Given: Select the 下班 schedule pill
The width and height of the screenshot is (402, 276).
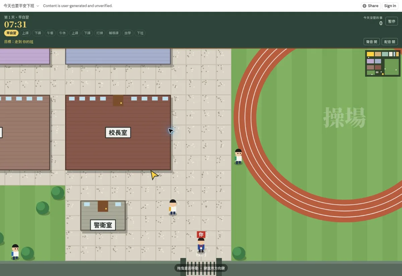Looking at the screenshot, I should tap(140, 33).
